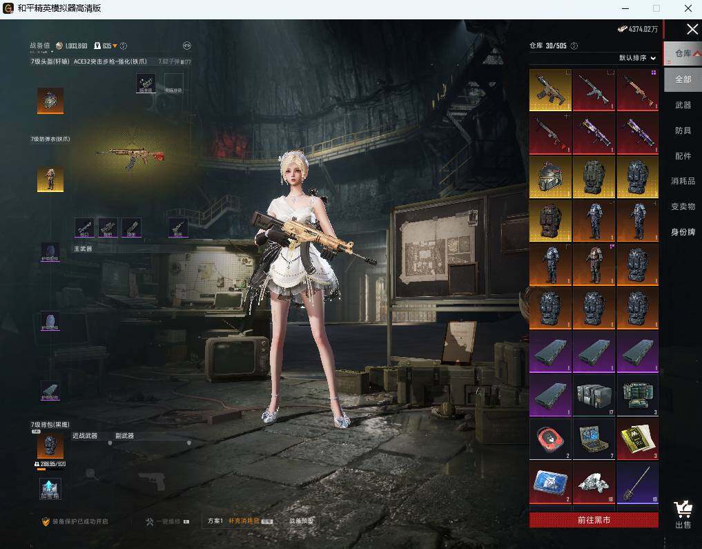Click the 7.62子弹 ammo count label
702x549 pixels.
pos(174,61)
